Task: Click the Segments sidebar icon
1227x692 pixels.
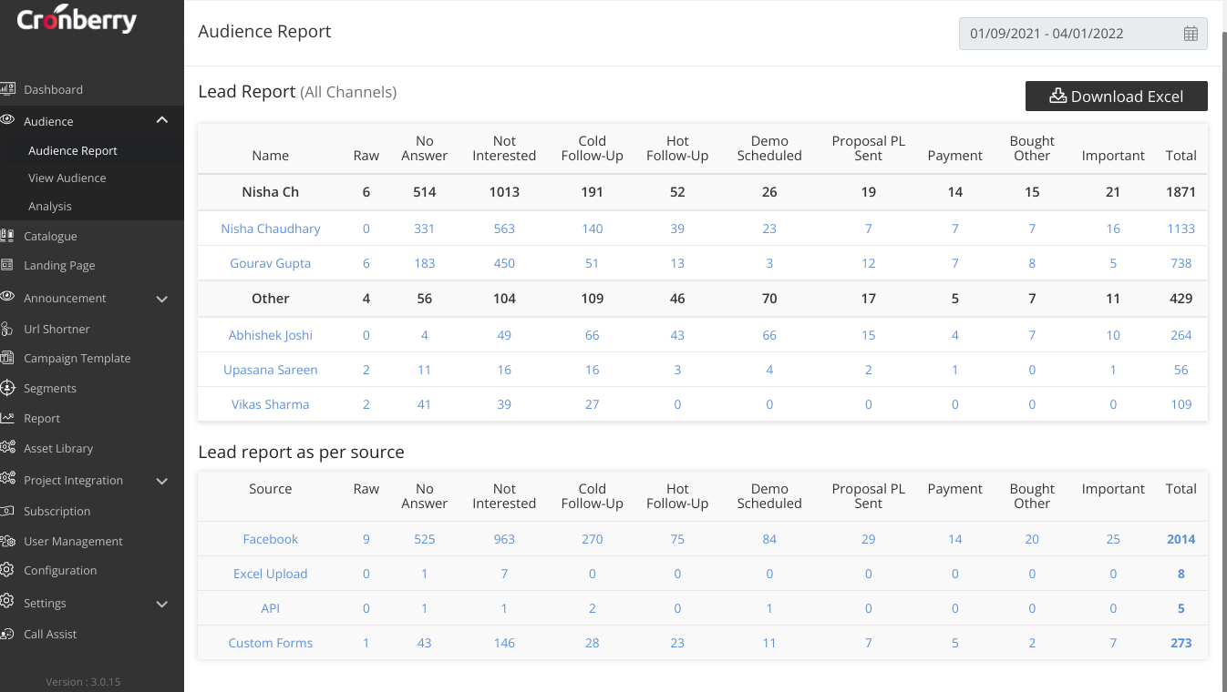Action: click(x=7, y=388)
